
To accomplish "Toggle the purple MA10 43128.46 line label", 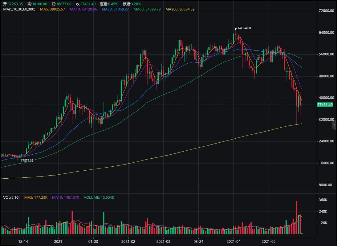I will click(x=83, y=9).
